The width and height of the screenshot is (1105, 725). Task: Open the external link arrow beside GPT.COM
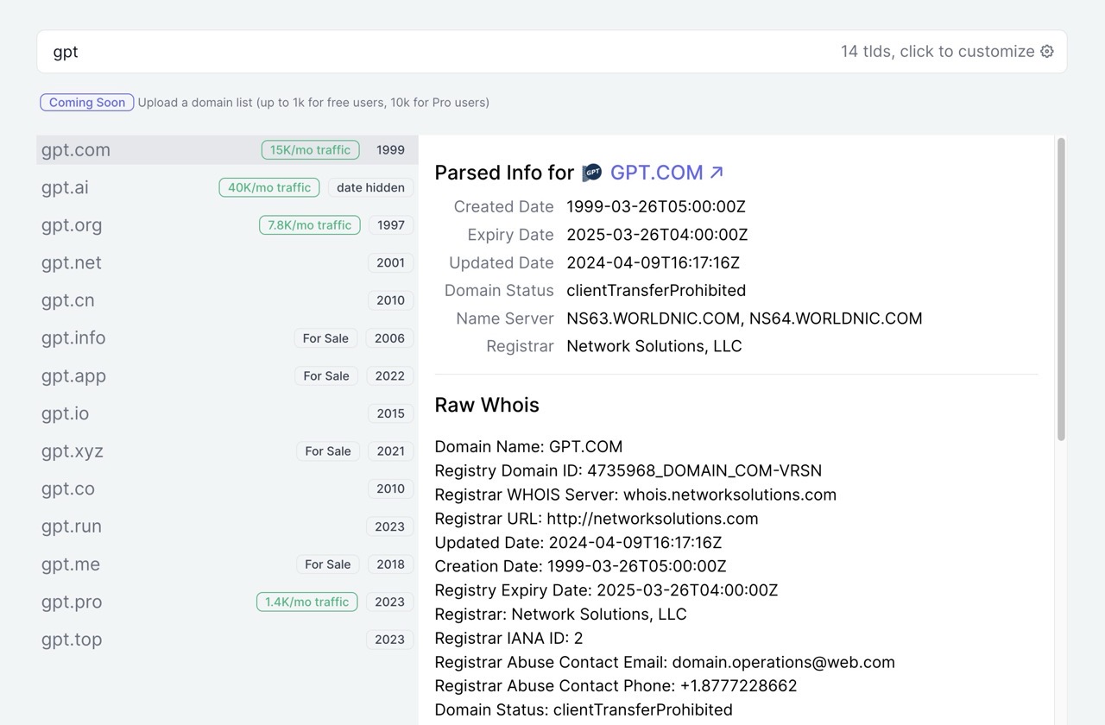click(x=717, y=173)
